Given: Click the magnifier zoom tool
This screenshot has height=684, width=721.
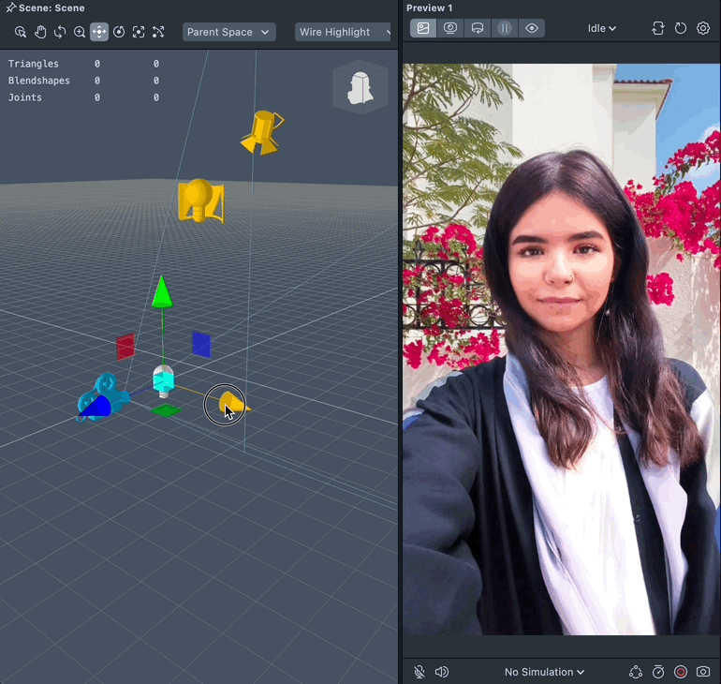Looking at the screenshot, I should [80, 32].
